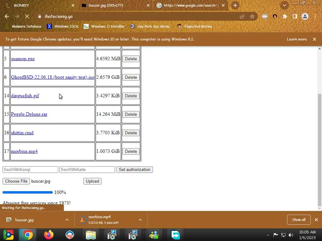Click the share page icon in address bar
This screenshot has height=241, width=322.
pyautogui.click(x=242, y=16)
